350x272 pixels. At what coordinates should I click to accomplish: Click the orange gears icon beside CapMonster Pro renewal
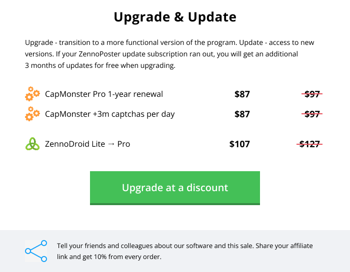click(32, 94)
